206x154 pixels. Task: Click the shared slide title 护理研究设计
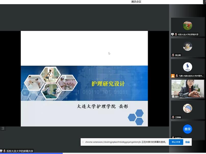[x=108, y=84]
